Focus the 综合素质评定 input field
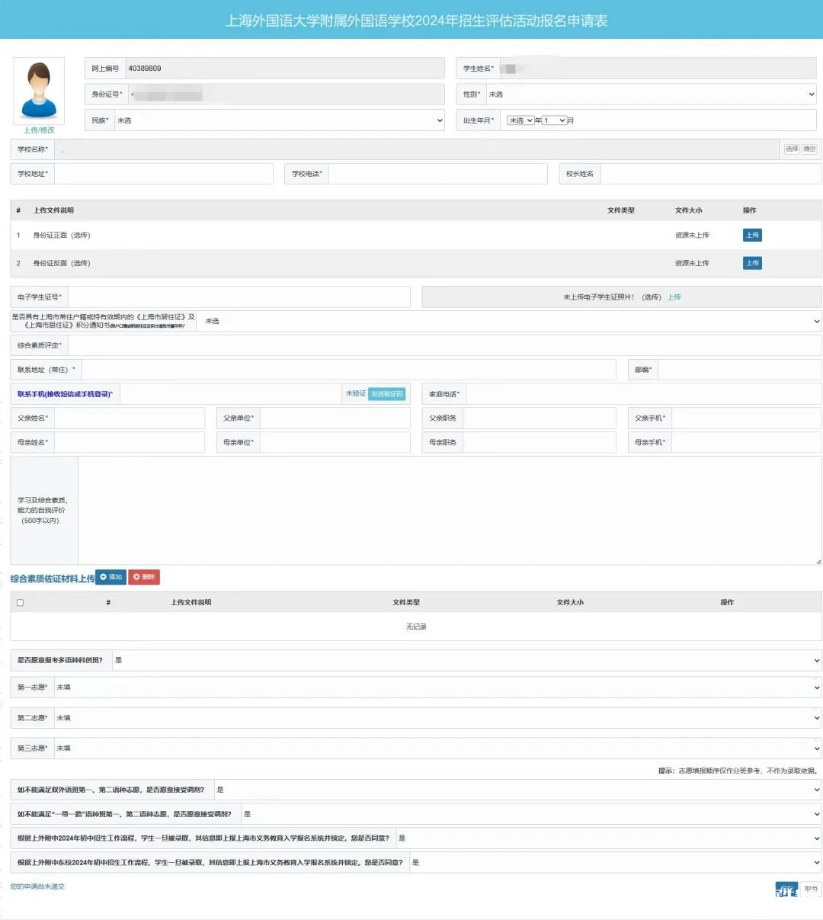Image resolution: width=823 pixels, height=920 pixels. pyautogui.click(x=445, y=346)
